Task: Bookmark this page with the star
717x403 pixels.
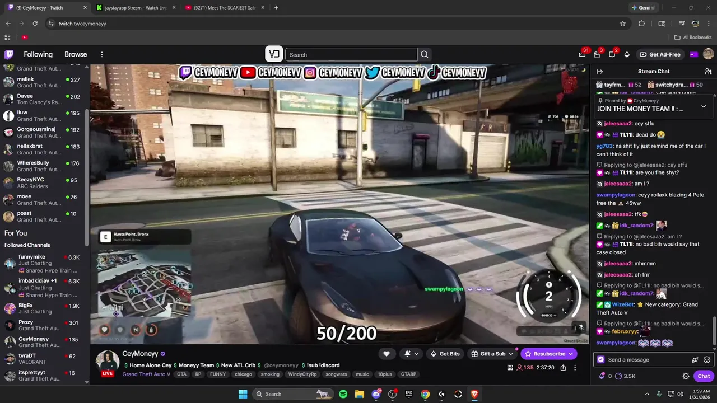Action: (x=622, y=24)
